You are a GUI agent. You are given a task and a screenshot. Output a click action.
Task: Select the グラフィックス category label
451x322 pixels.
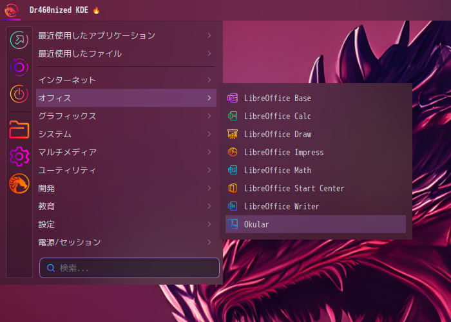click(x=67, y=116)
